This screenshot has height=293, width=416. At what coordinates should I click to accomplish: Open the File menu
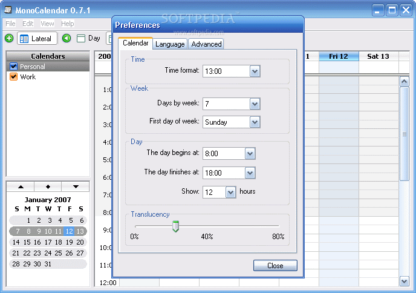click(10, 24)
